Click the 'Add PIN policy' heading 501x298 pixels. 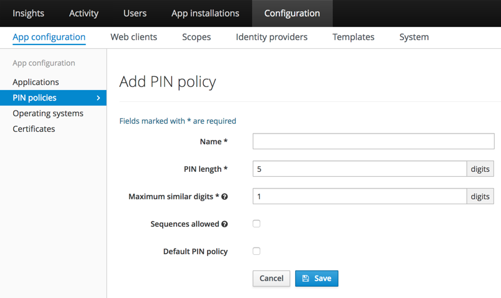point(168,82)
